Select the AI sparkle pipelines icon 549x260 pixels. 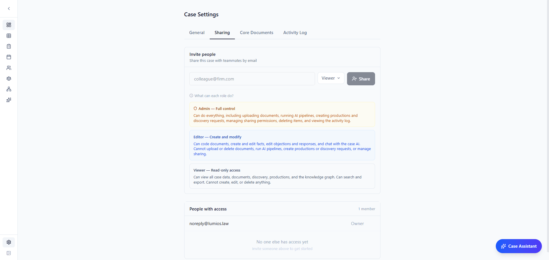(x=9, y=100)
